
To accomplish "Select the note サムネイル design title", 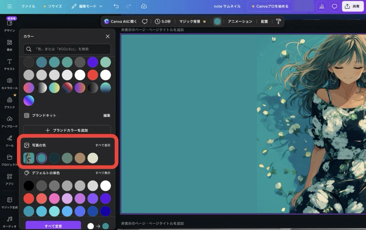I will [227, 6].
